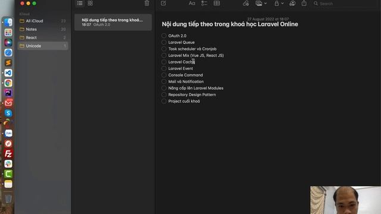Screen dimensions: 381x214
Task: Open Sublime Text from the Dock
Action: tap(8, 63)
